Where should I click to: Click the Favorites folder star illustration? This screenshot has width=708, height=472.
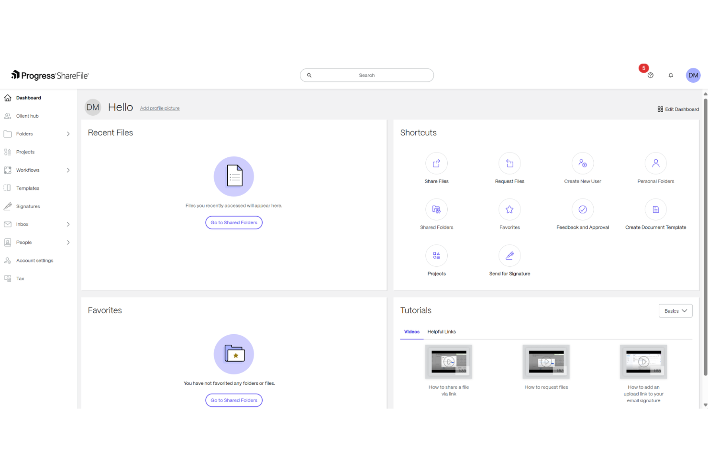coord(234,354)
